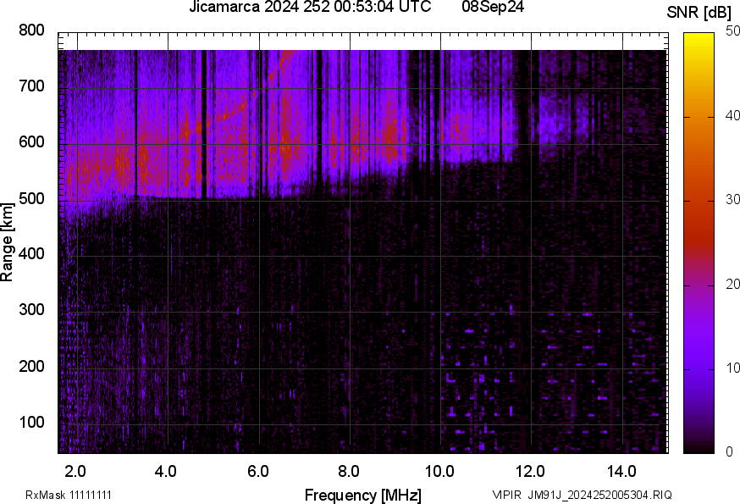Click the 800 km range tick label
Screen dimensions: 740x504
click(x=32, y=31)
